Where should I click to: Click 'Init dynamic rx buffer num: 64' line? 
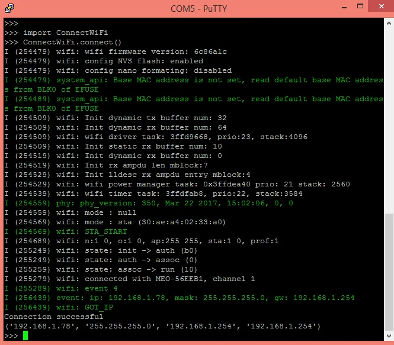coord(116,127)
